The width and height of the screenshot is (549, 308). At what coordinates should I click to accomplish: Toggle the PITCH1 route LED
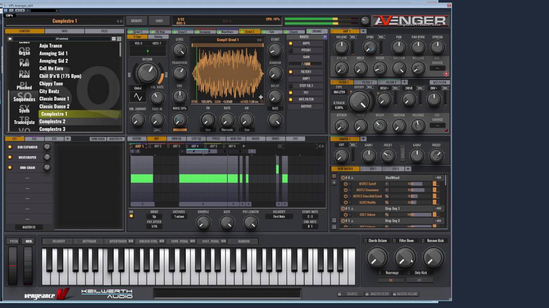[290, 50]
